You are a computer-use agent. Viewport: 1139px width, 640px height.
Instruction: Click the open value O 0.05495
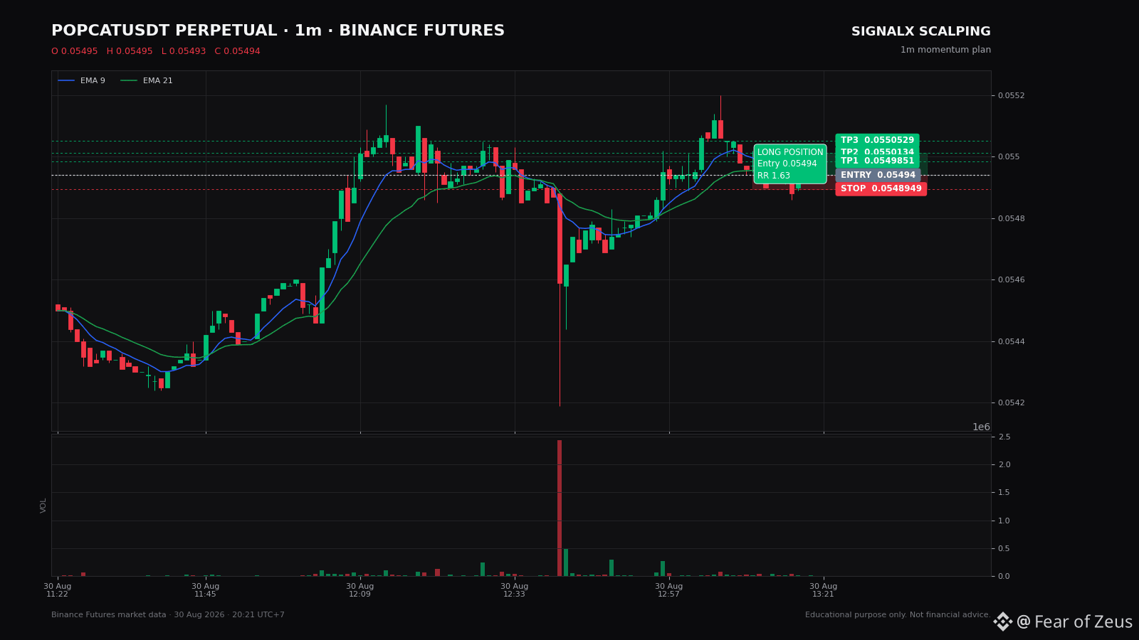pos(75,51)
